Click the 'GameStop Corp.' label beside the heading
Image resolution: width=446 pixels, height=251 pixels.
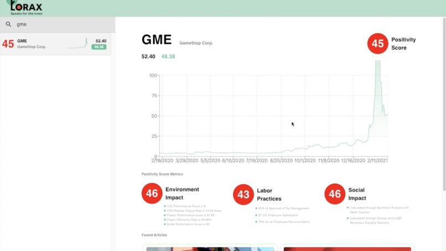196,43
